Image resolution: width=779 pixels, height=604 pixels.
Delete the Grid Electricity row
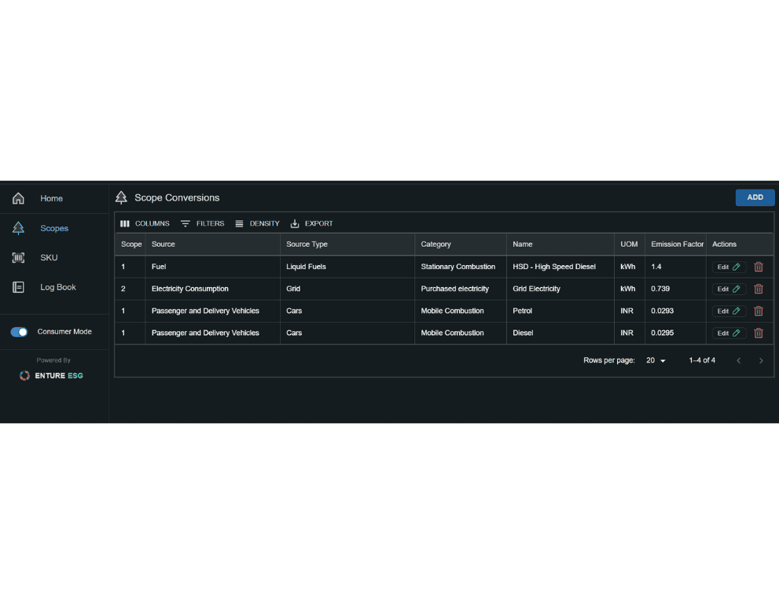pos(759,289)
